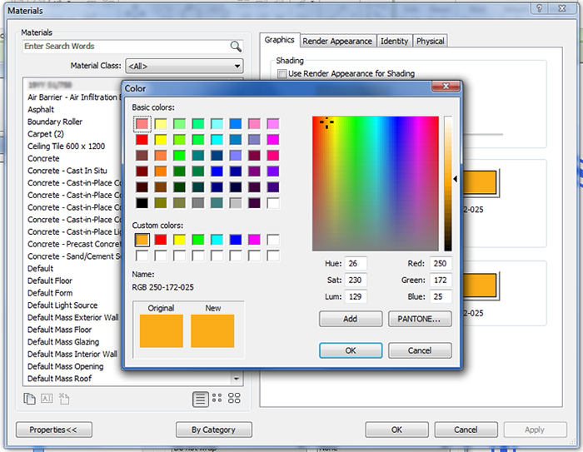583x452 pixels.
Task: Cancel the Color dialog
Action: (420, 350)
